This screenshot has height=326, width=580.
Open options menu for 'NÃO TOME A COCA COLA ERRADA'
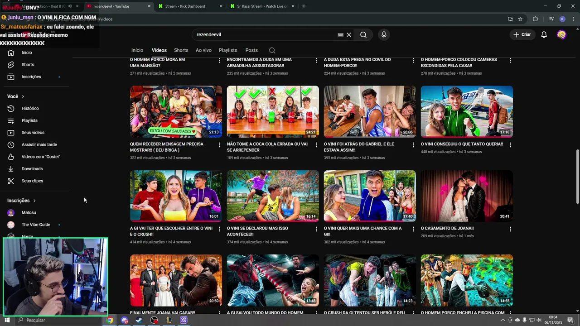pyautogui.click(x=317, y=145)
